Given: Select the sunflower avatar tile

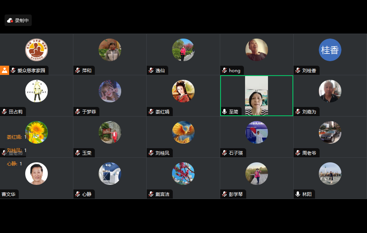Looking at the screenshot, I should 37,133.
